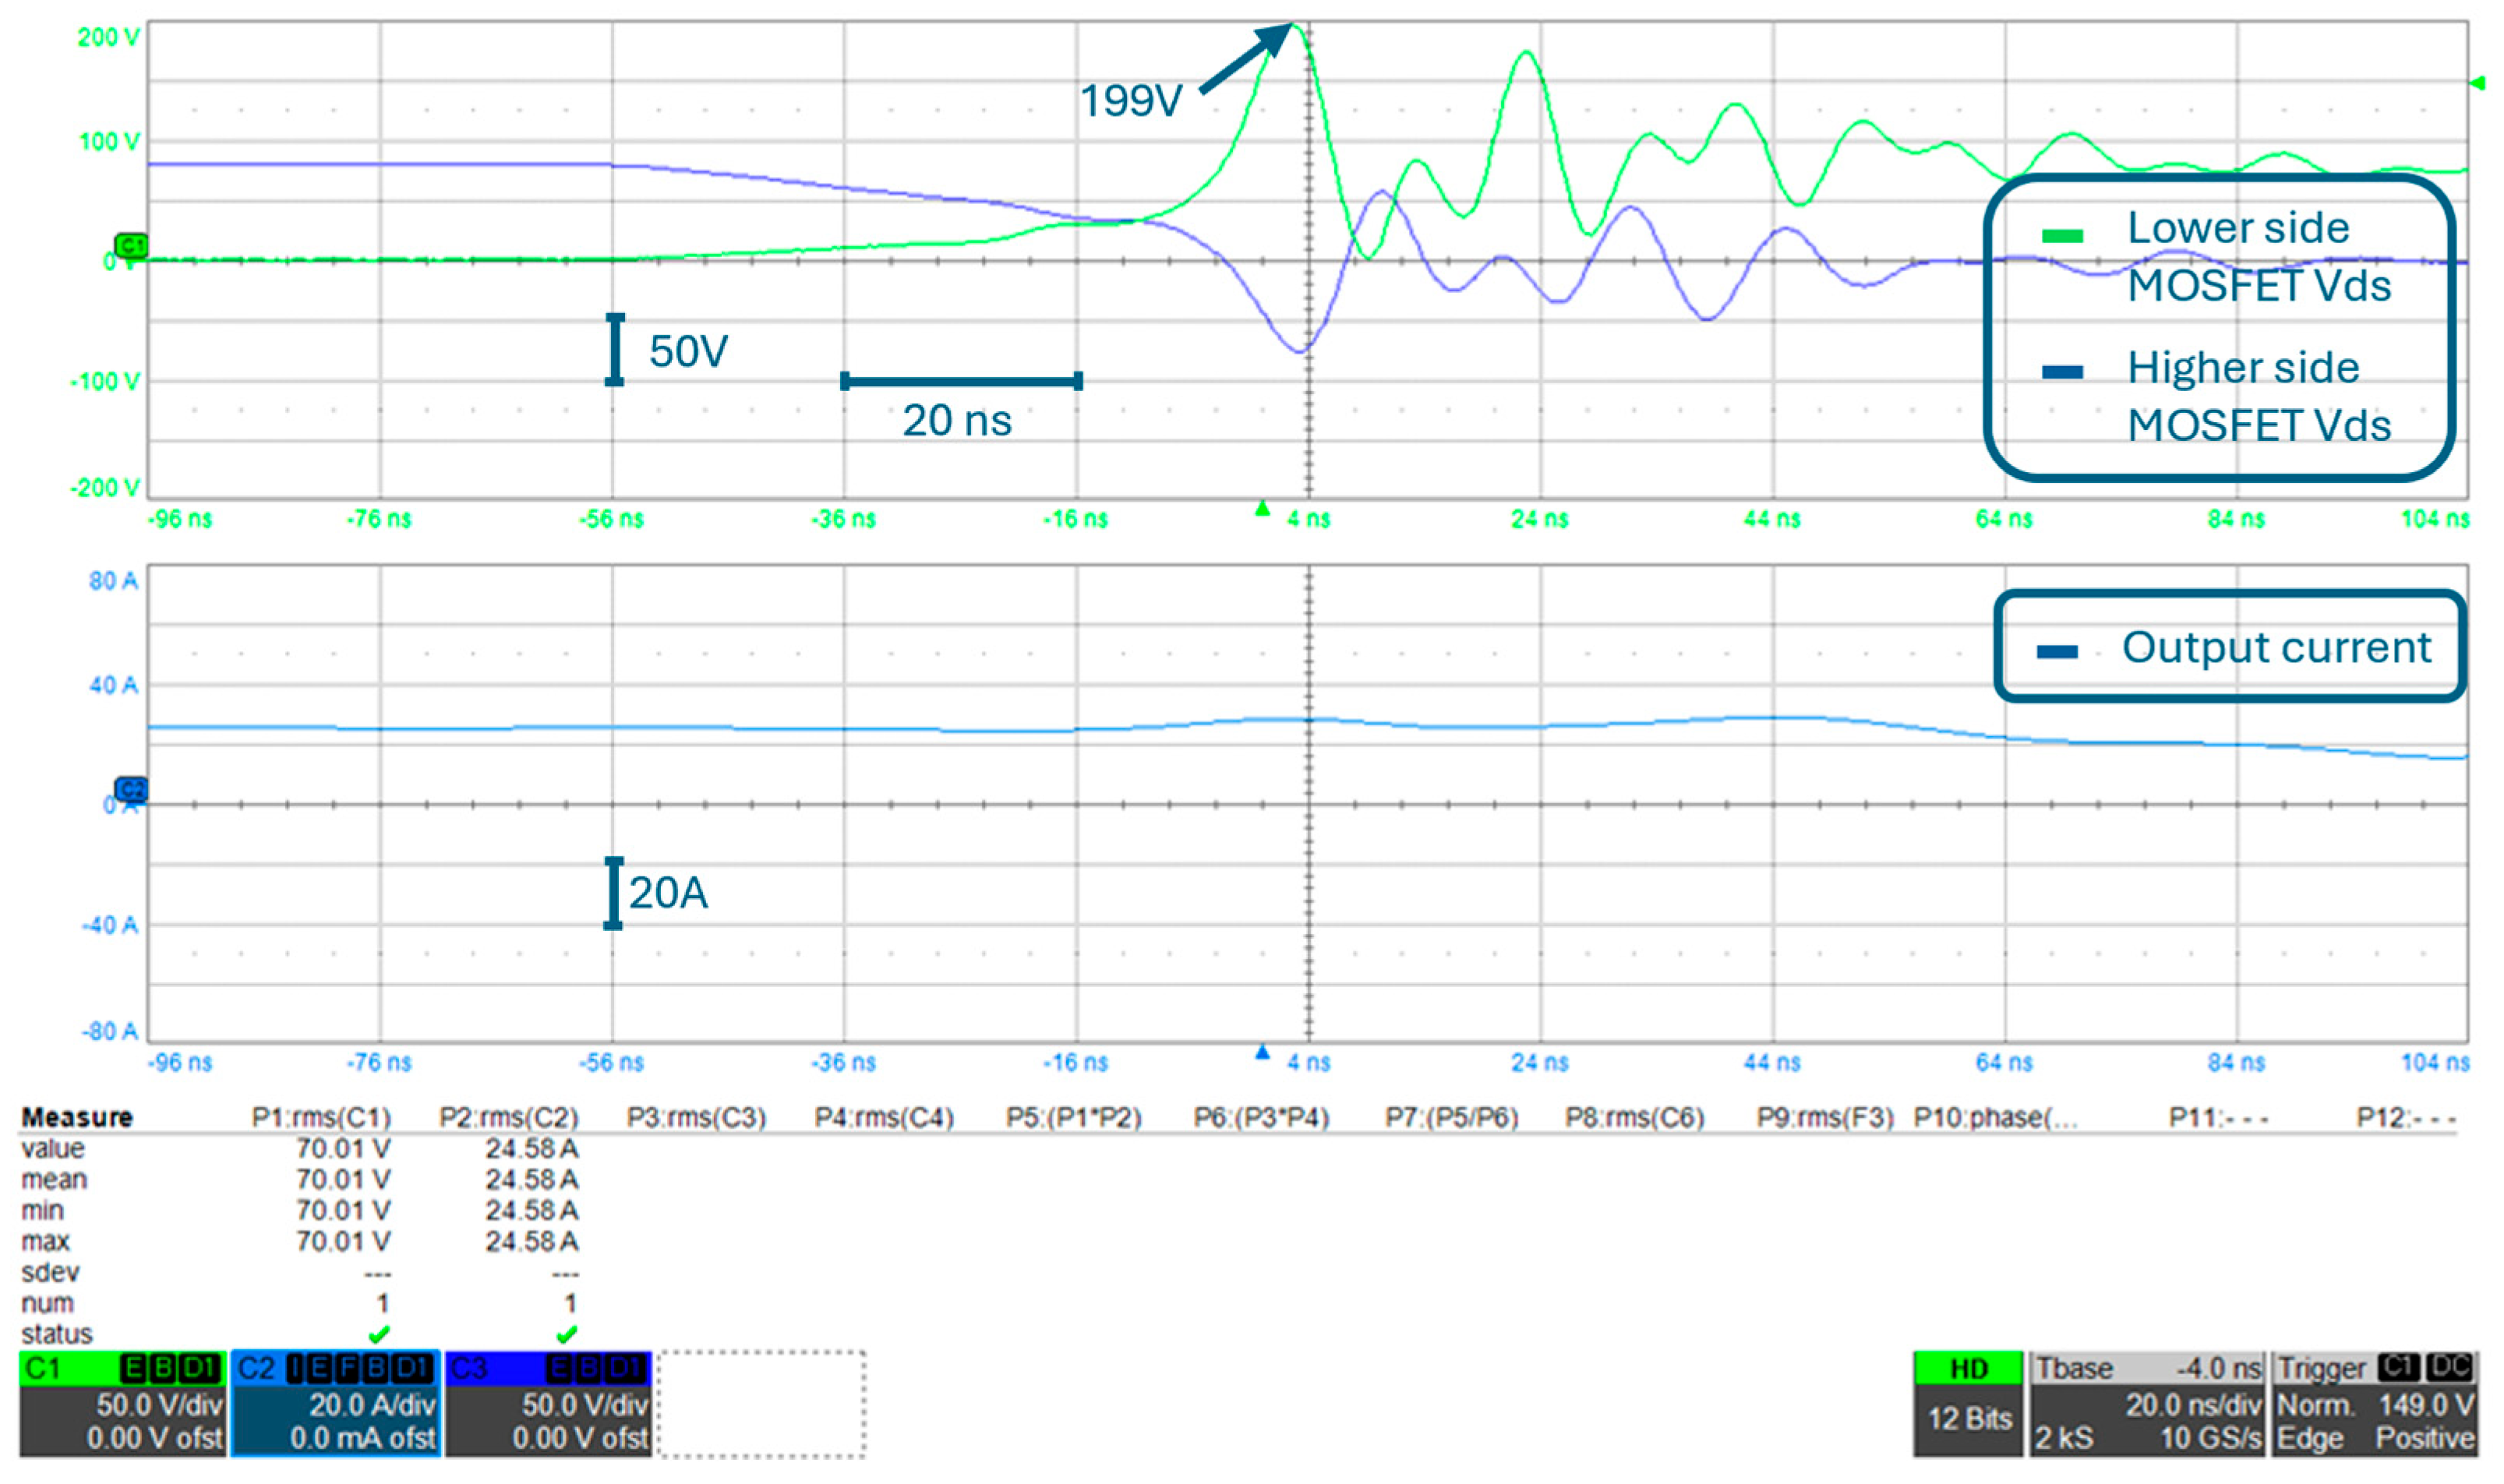Open the Tbase timebase descriptor

coord(2147,1404)
